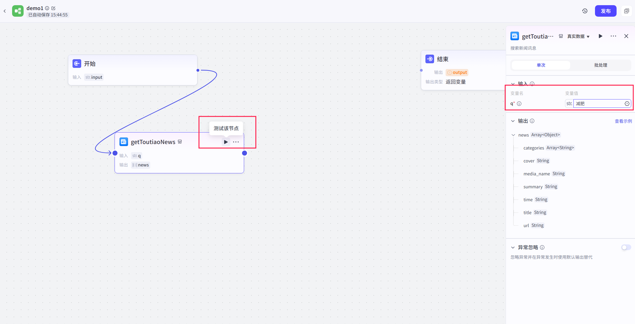The image size is (635, 324).
Task: Run test on the getToutiaoNews node
Action: click(226, 142)
